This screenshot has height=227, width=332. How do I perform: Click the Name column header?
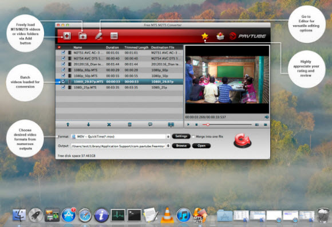(78, 48)
